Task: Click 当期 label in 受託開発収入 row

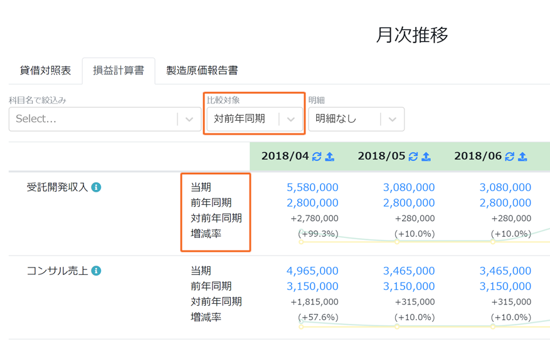Action: point(201,187)
